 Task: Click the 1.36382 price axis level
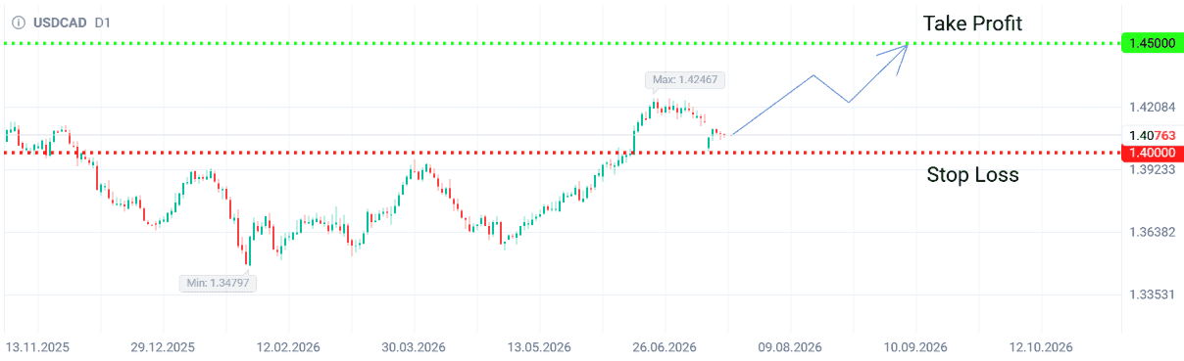point(1152,232)
